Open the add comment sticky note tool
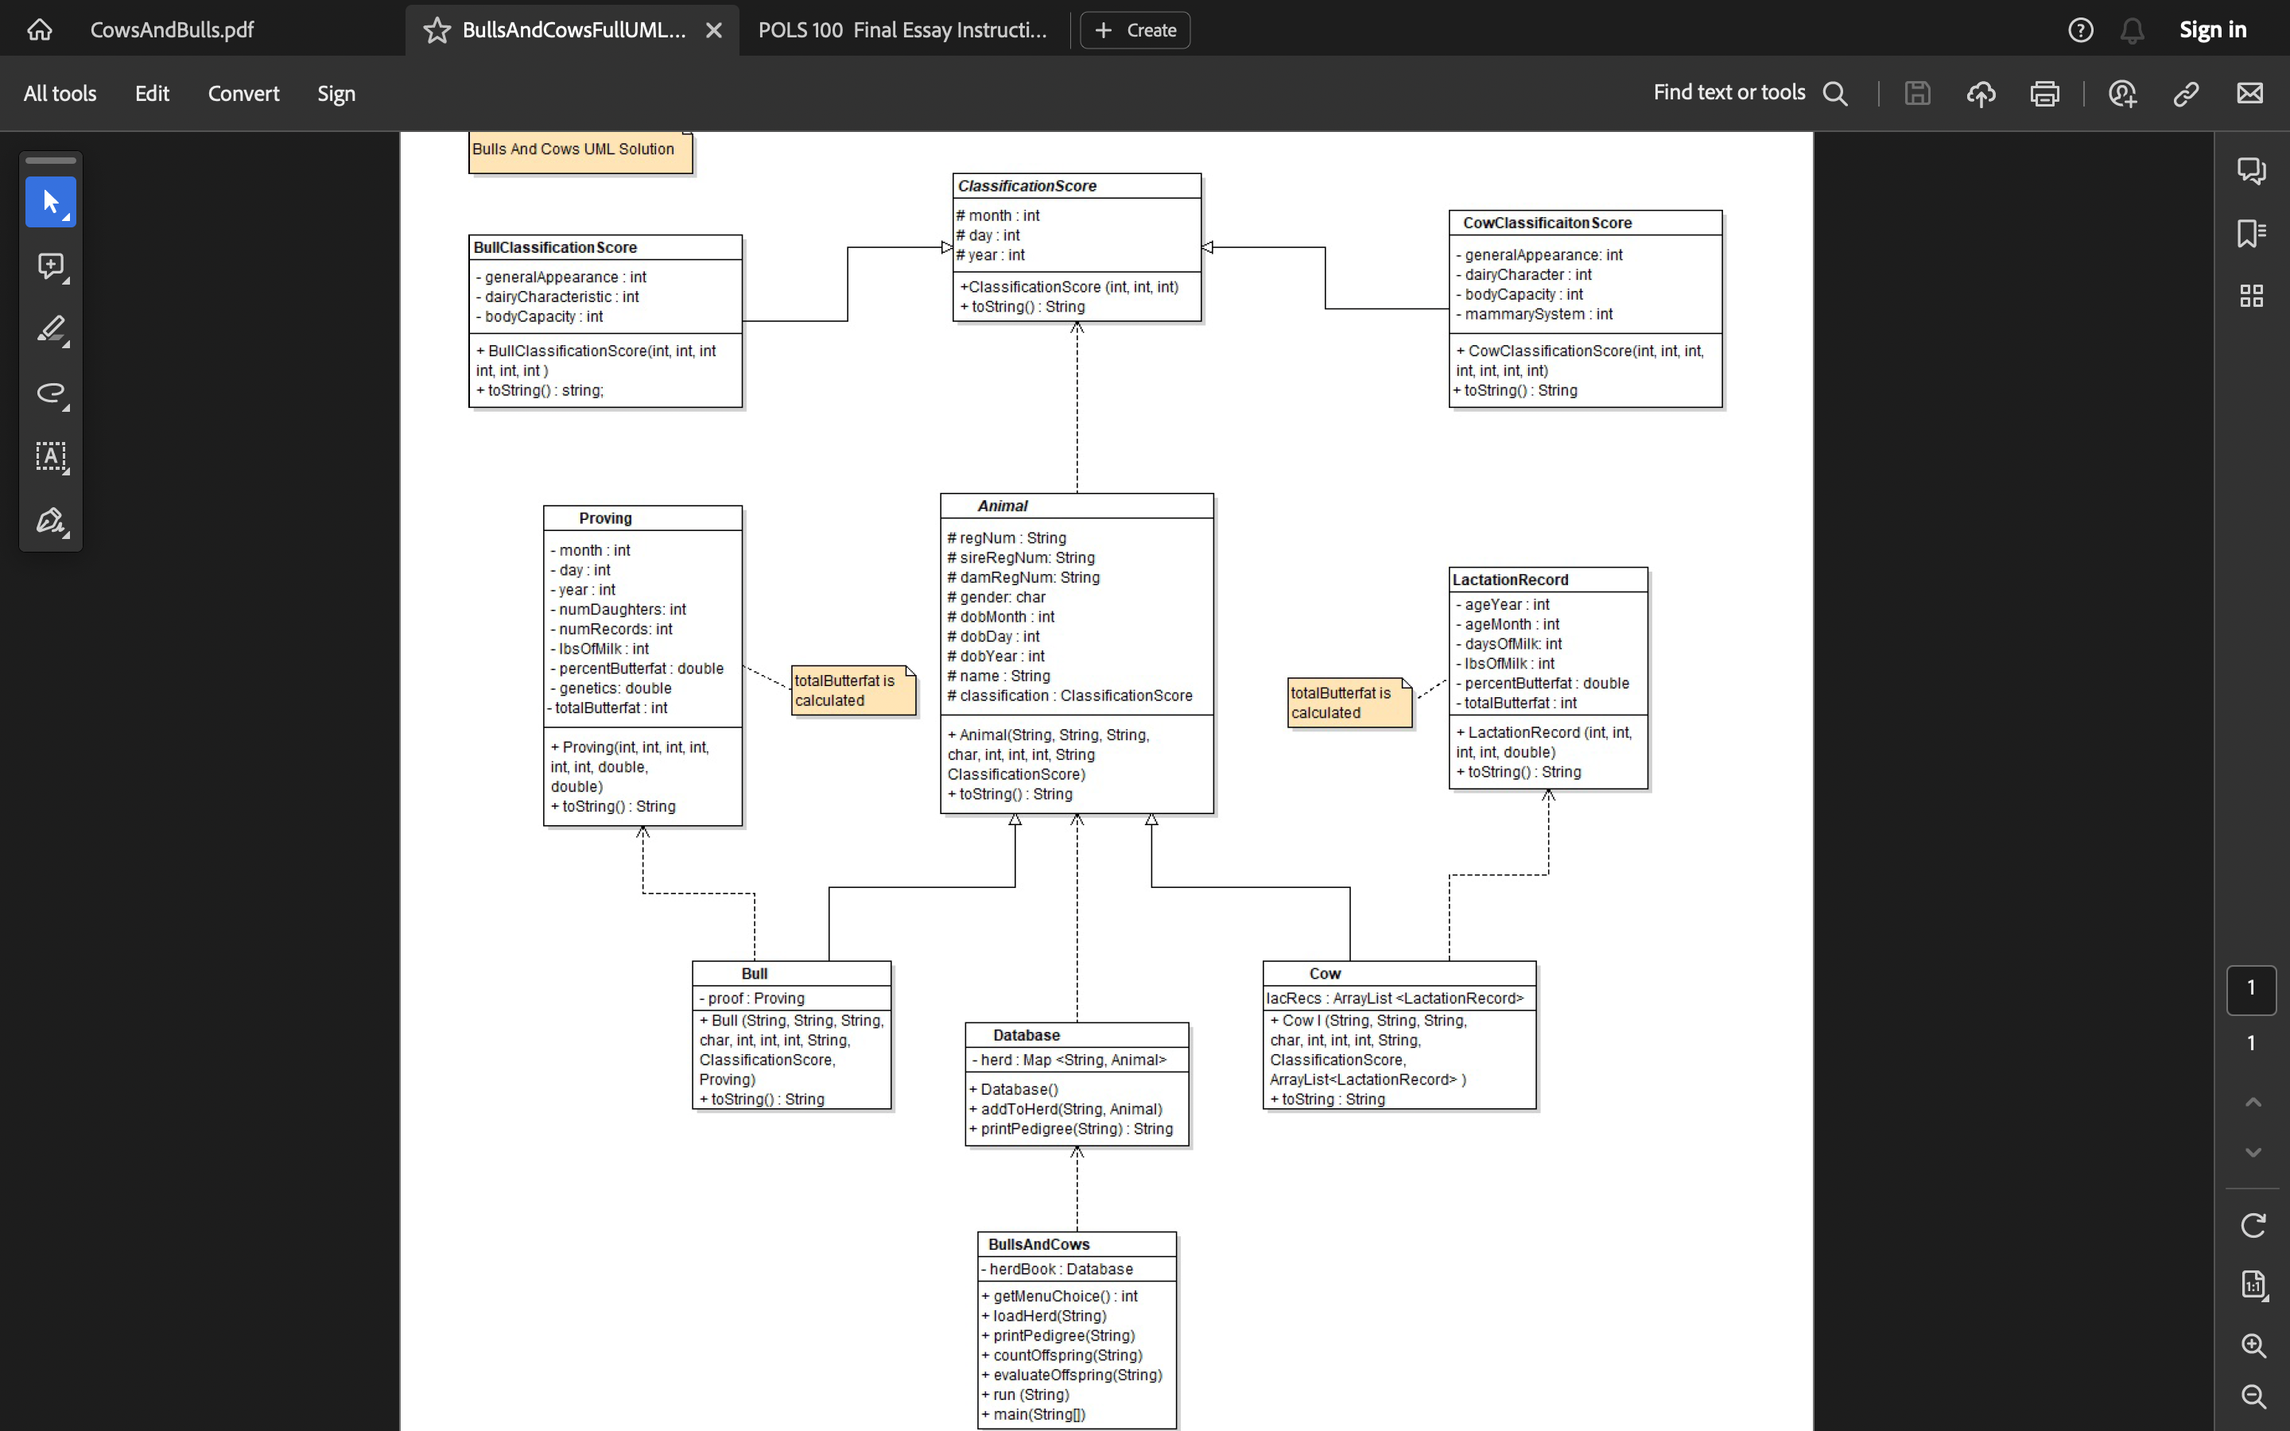The height and width of the screenshot is (1431, 2290). pyautogui.click(x=50, y=266)
